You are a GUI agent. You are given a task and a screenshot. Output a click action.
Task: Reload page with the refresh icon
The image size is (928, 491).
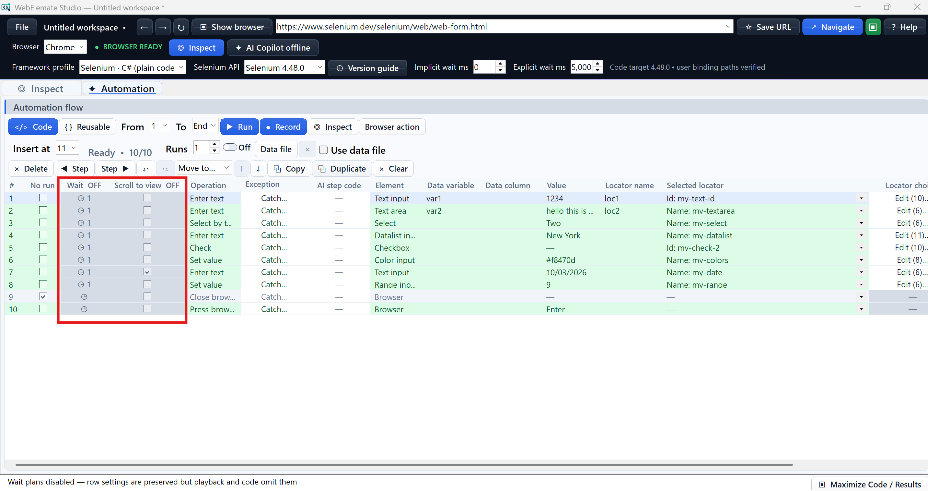(181, 27)
